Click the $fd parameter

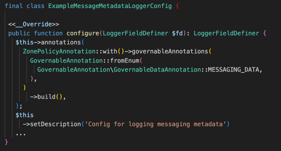(177, 33)
